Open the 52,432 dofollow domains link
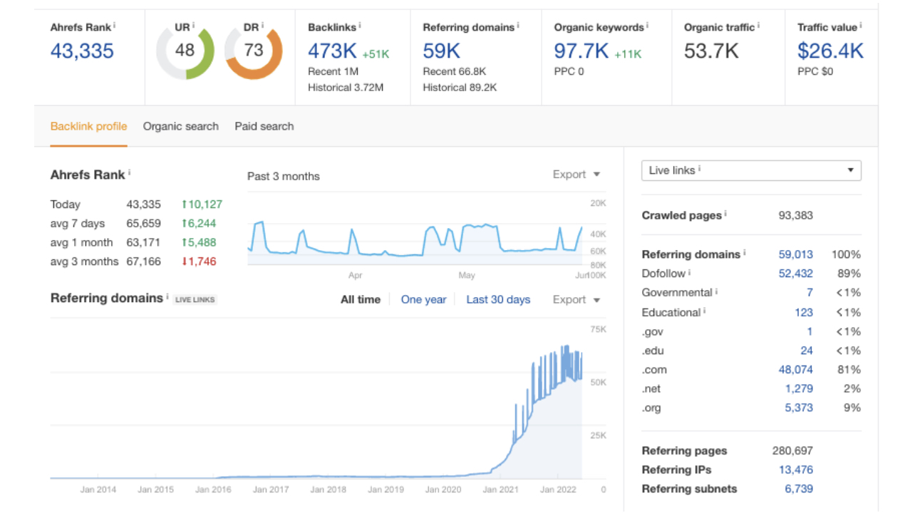This screenshot has width=915, height=513. (796, 274)
